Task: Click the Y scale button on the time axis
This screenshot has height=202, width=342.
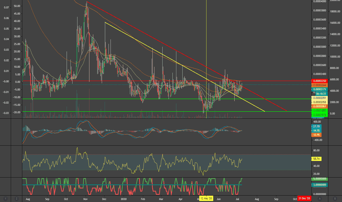Action: pyautogui.click(x=6, y=199)
